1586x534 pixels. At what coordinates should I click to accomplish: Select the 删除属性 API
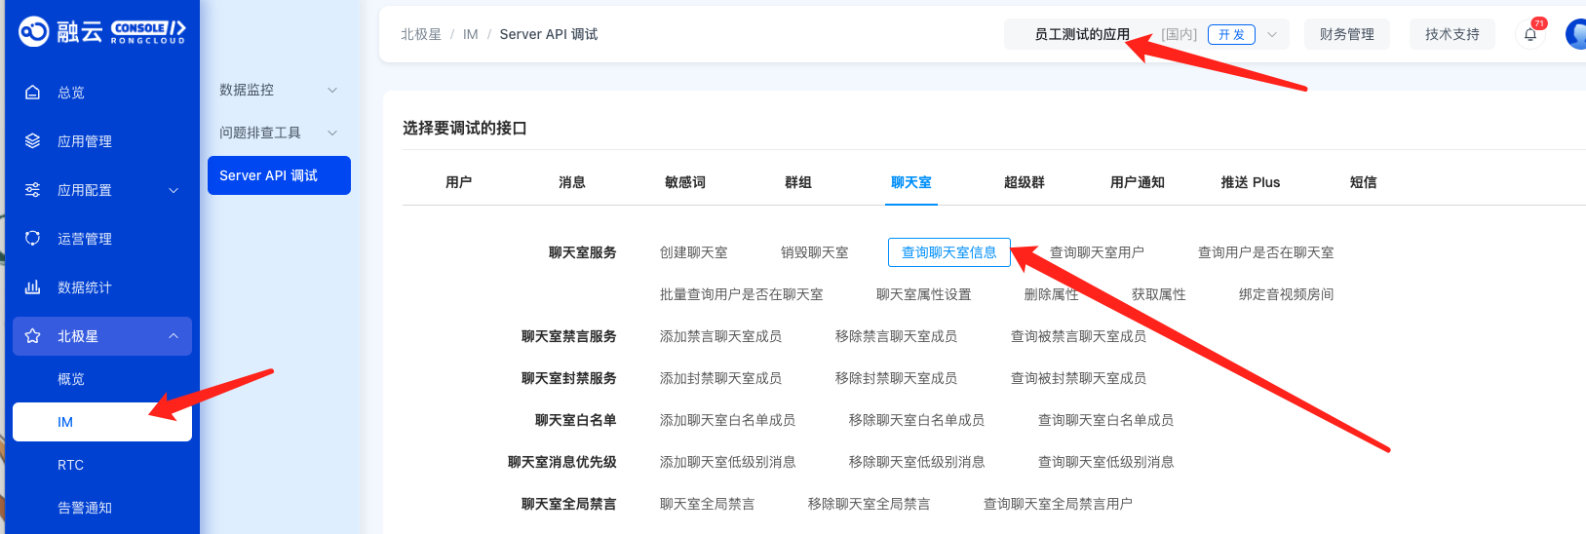pyautogui.click(x=1052, y=294)
